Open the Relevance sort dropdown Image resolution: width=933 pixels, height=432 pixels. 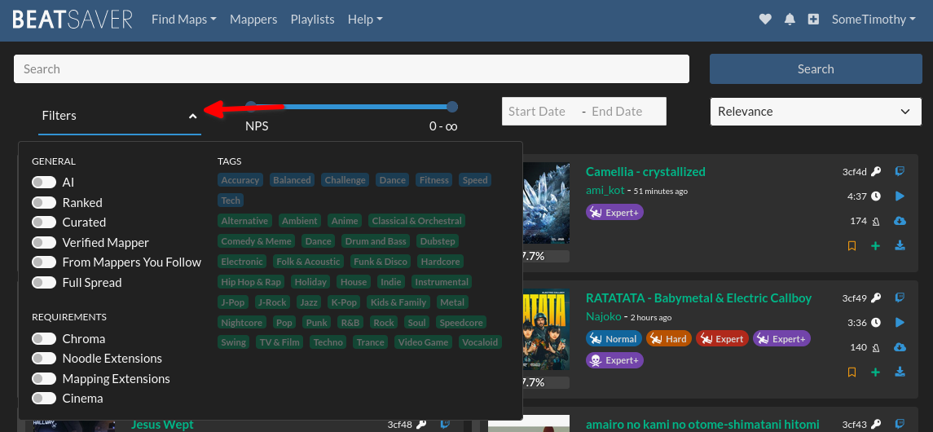point(815,112)
